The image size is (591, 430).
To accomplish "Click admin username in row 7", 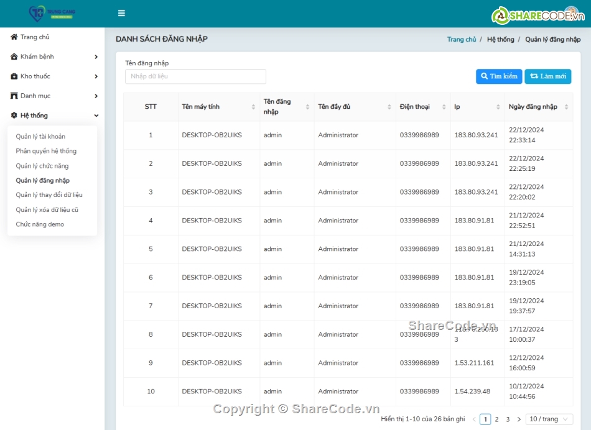I will [x=272, y=306].
